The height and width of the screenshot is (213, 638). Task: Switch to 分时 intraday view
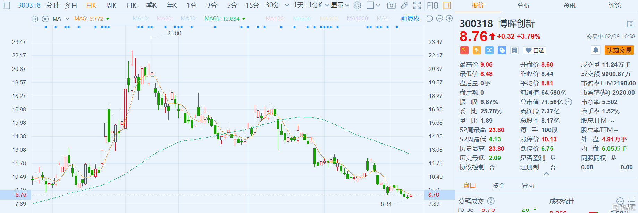tap(52, 6)
